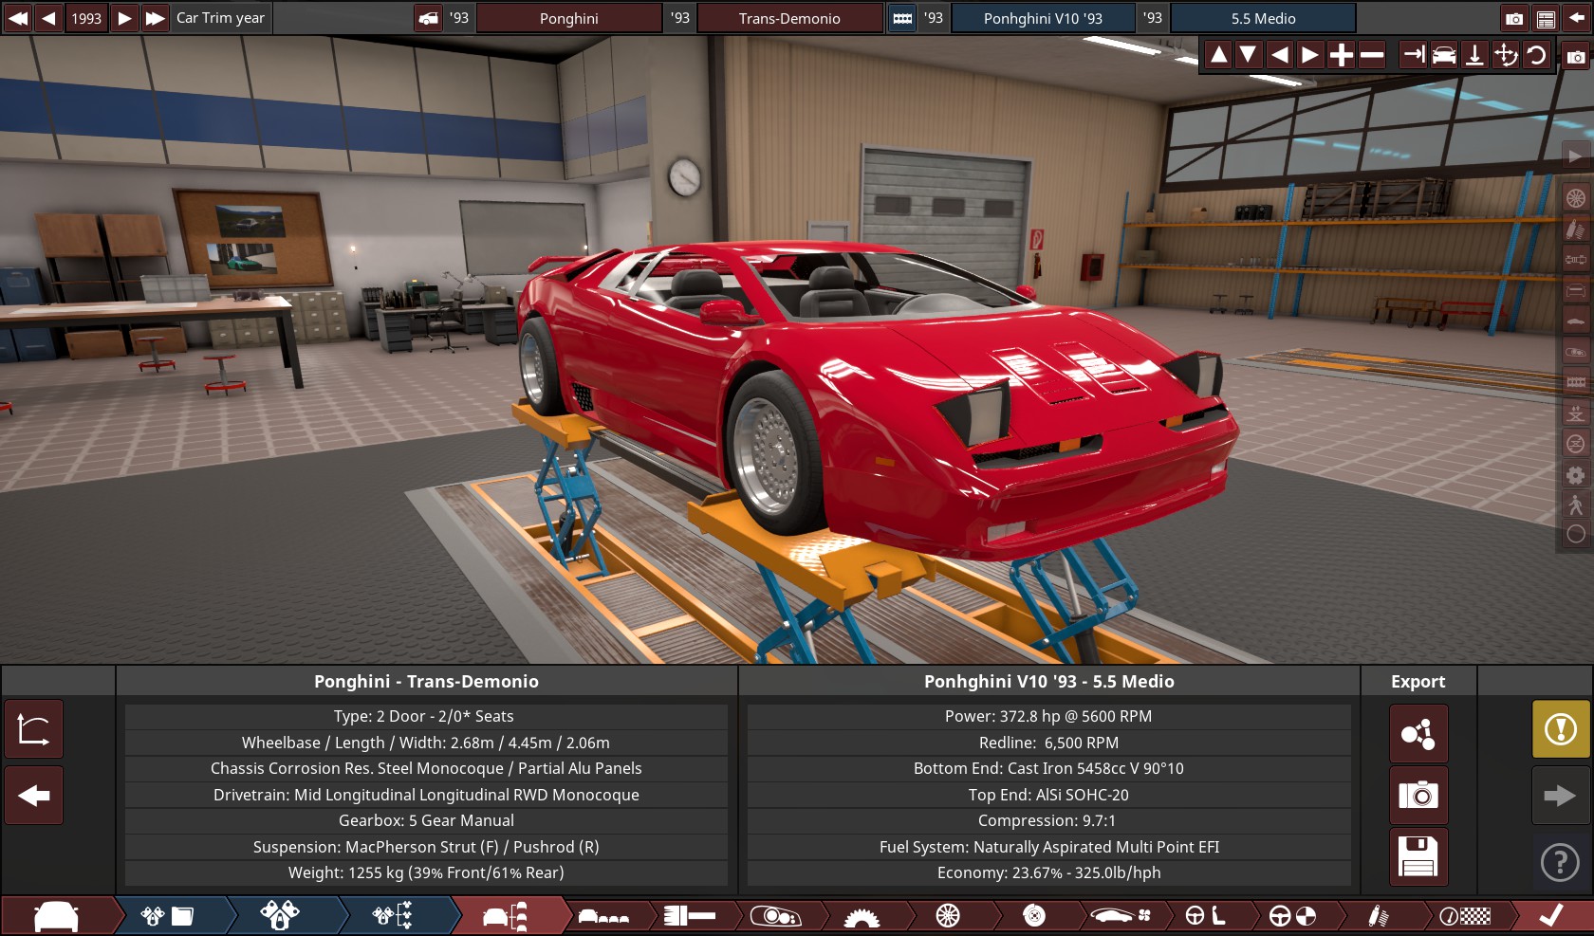Toggle headlight fixtures view in side panel

tap(1576, 352)
